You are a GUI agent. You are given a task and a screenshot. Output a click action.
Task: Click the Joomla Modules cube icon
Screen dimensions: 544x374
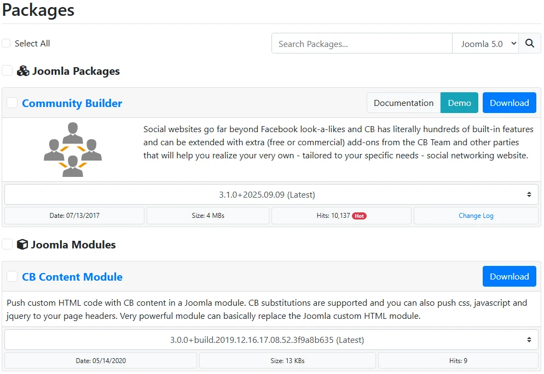(22, 245)
